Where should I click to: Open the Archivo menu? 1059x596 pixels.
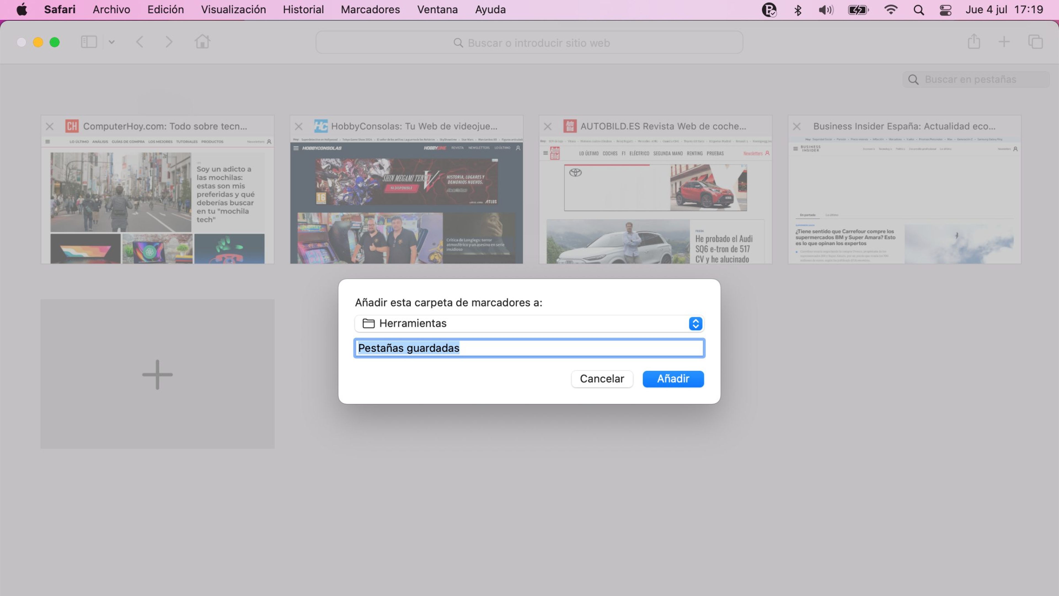111,9
